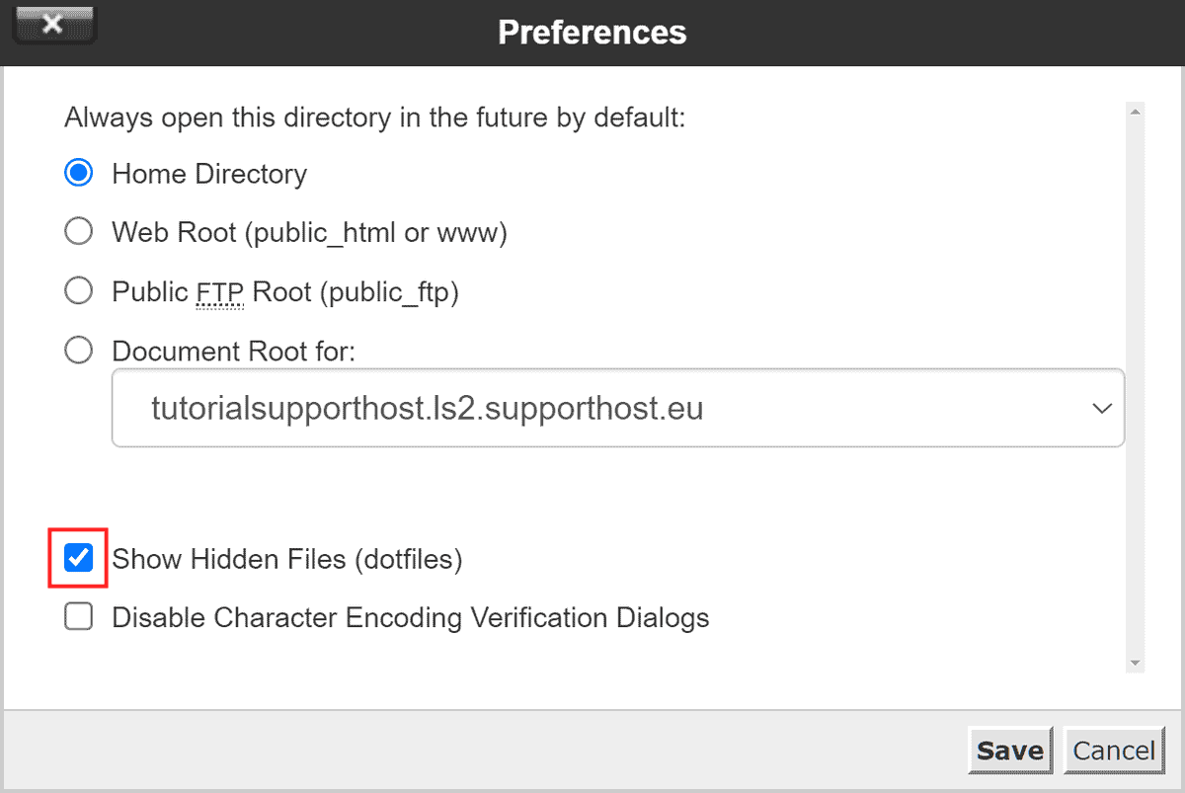The width and height of the screenshot is (1185, 793).
Task: Select the Web Root (public_html or www) option
Action: click(x=78, y=231)
